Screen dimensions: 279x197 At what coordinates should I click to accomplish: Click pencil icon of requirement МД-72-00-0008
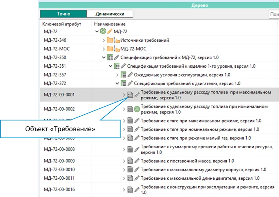pyautogui.click(x=137, y=149)
